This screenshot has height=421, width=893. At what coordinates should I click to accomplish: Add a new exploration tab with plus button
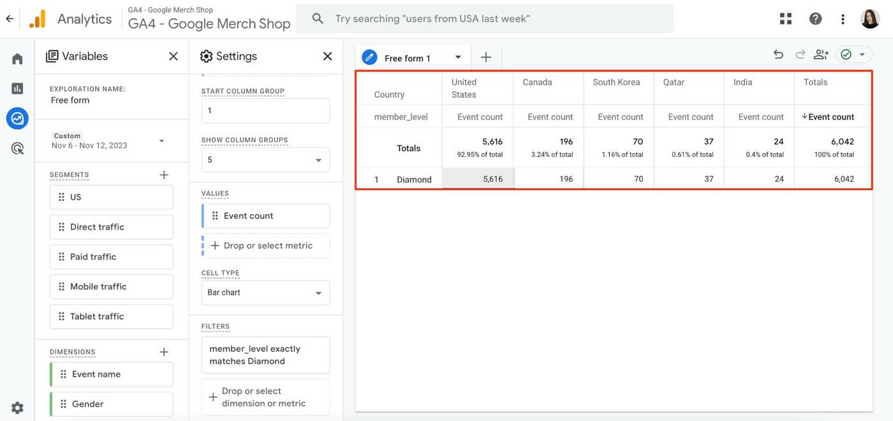[486, 57]
